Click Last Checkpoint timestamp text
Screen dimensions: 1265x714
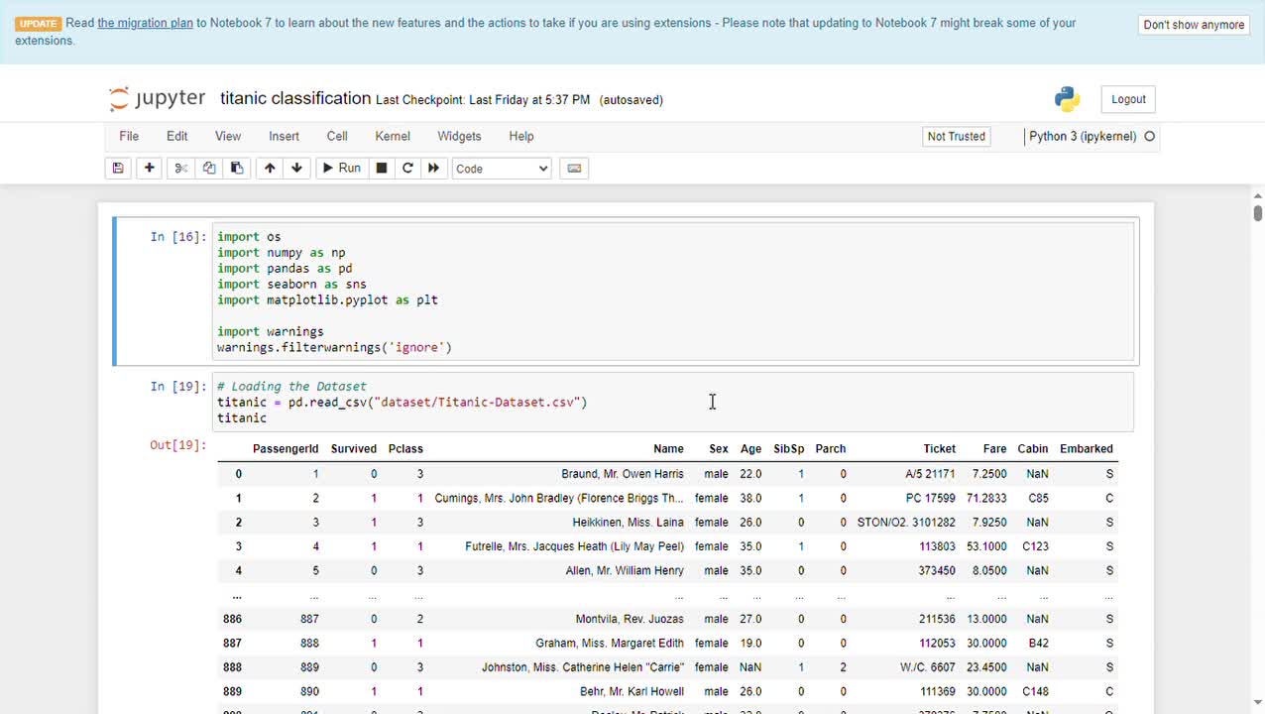483,100
